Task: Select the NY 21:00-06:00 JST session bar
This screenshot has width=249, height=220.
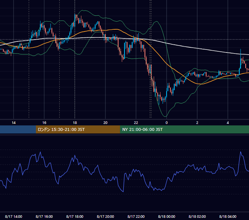Action: click(184, 129)
